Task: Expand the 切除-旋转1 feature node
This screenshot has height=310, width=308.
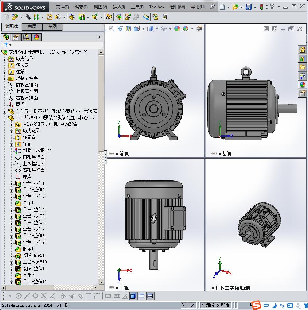Action: tap(11, 256)
